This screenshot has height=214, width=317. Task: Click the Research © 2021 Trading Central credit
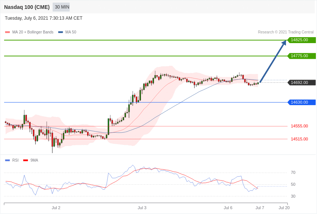(286, 32)
